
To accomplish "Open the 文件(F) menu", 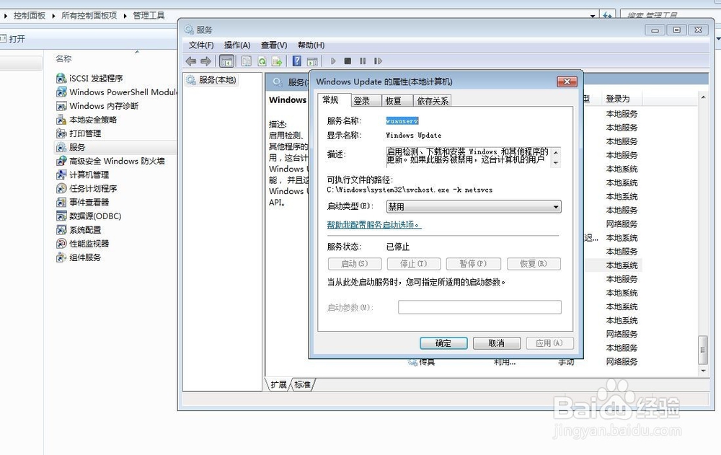I will [x=201, y=45].
